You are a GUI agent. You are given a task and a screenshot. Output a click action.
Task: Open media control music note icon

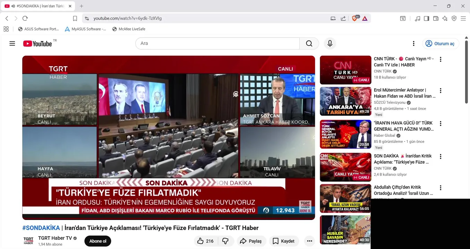[x=417, y=18]
